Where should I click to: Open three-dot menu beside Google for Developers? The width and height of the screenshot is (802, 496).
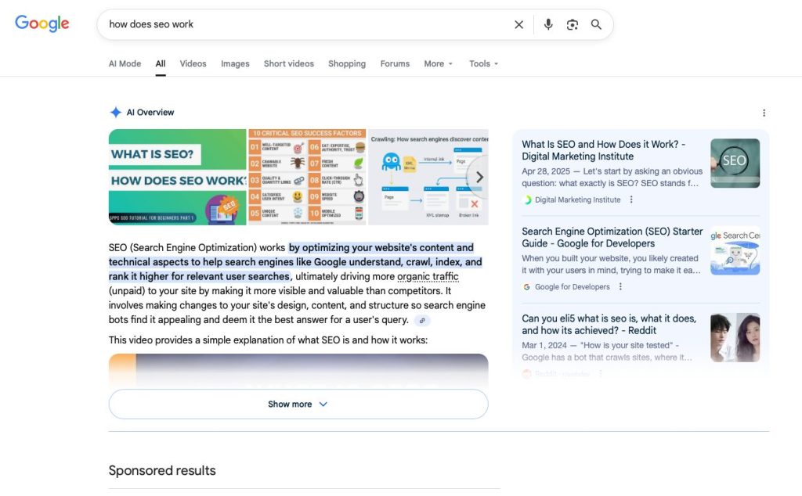[x=620, y=287]
